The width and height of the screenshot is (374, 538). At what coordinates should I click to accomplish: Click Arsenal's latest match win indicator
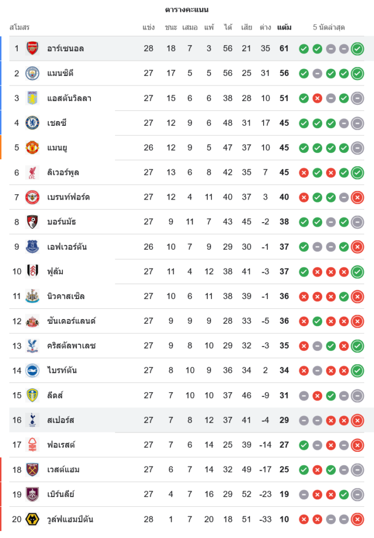[357, 49]
